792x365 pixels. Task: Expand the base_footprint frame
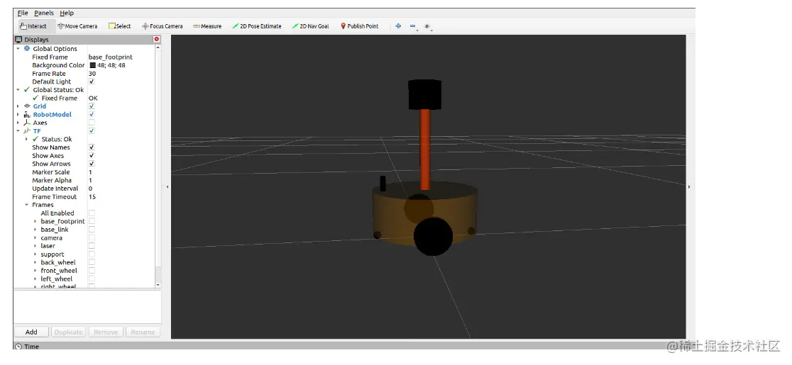(x=35, y=221)
